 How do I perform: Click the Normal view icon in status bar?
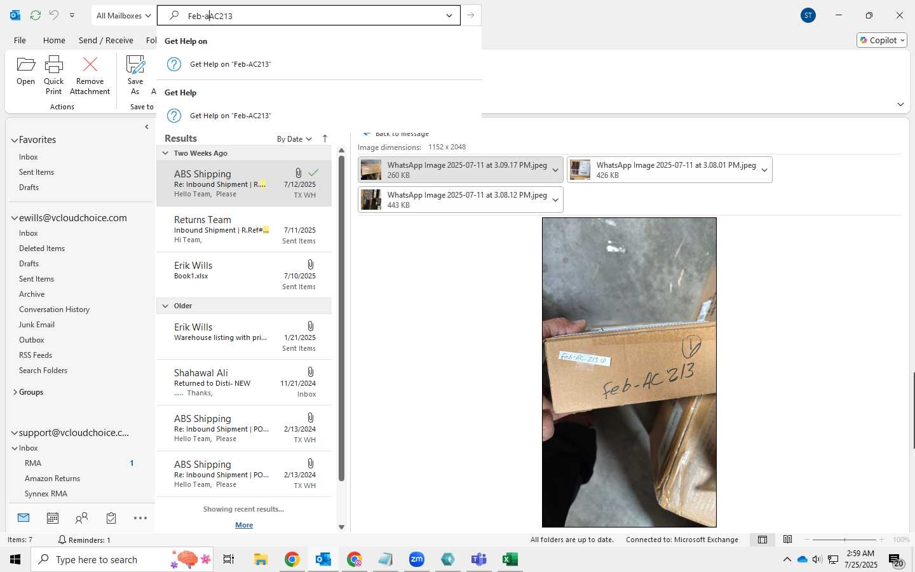click(x=762, y=540)
